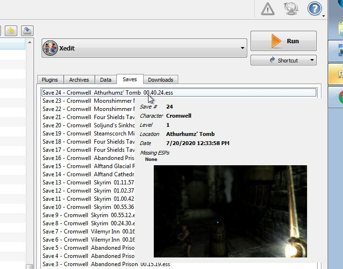Click the save game screenshot thumbnail

click(x=230, y=211)
